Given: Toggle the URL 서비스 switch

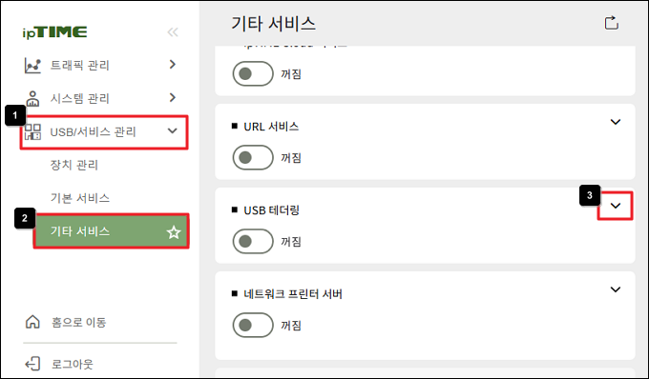Looking at the screenshot, I should (253, 157).
